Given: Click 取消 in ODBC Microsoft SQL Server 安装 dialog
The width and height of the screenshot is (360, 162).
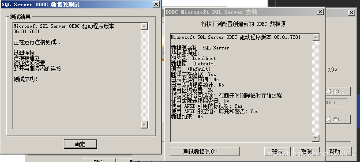Looking at the screenshot, I should pyautogui.click(x=307, y=151).
